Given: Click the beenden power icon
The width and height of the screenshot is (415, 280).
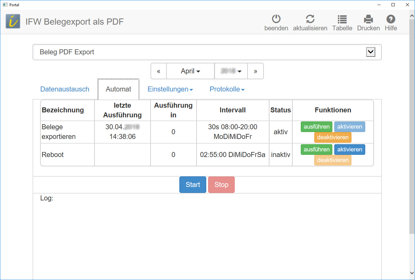Looking at the screenshot, I should [x=276, y=19].
